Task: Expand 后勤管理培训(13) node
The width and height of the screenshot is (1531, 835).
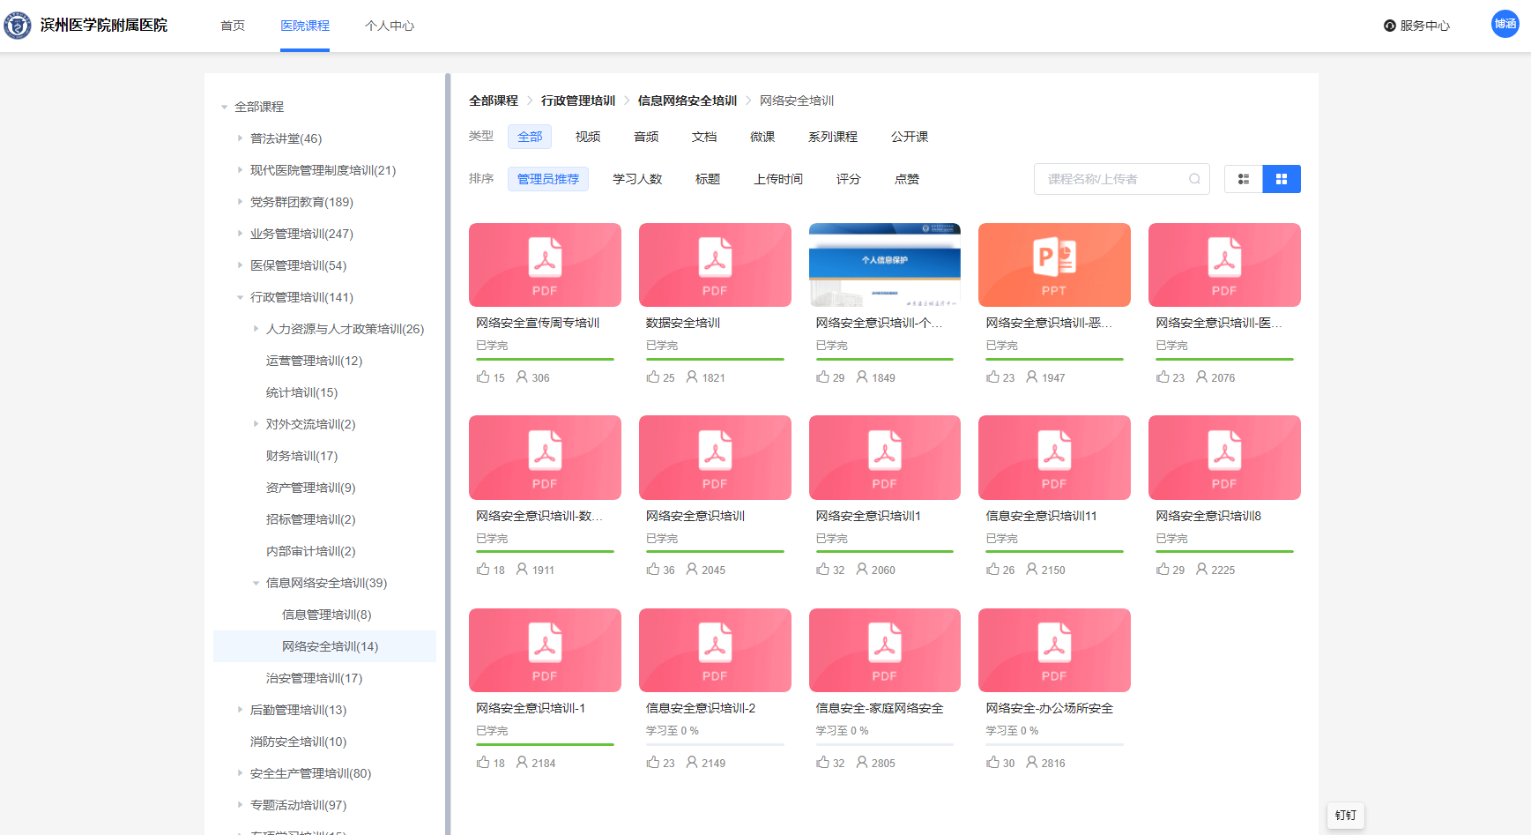Action: click(x=240, y=710)
